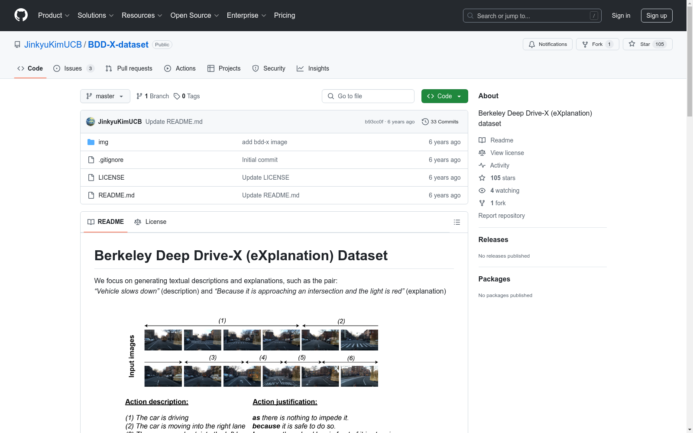Open the GitHub homepage logo

pyautogui.click(x=21, y=15)
